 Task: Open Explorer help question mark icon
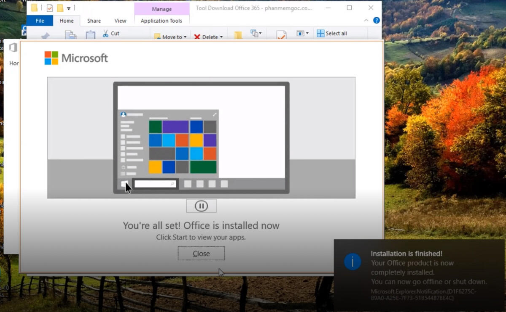[x=377, y=20]
